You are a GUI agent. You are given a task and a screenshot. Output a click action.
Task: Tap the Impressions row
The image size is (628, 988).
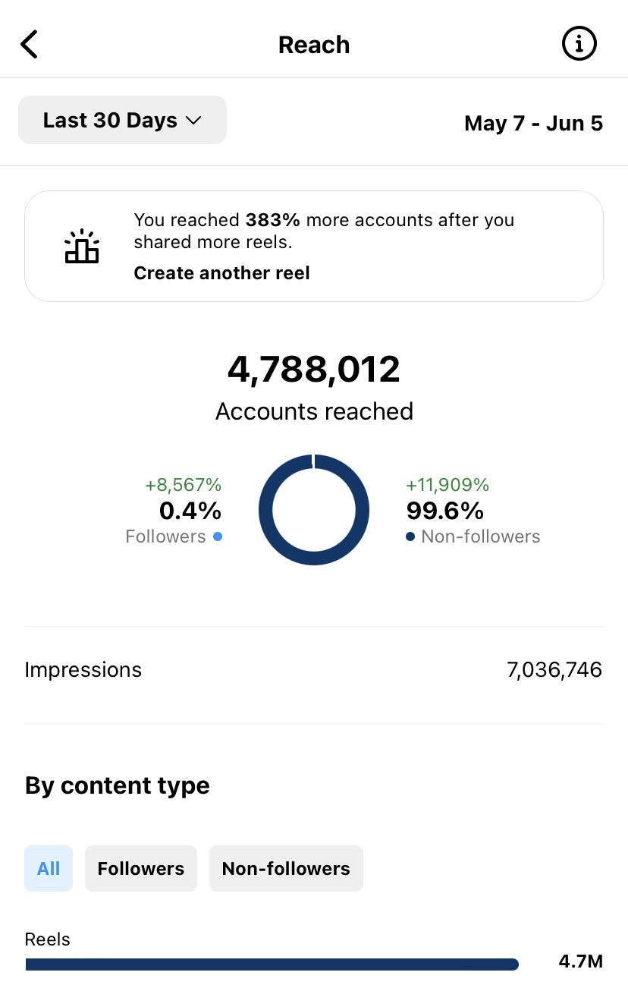point(314,670)
